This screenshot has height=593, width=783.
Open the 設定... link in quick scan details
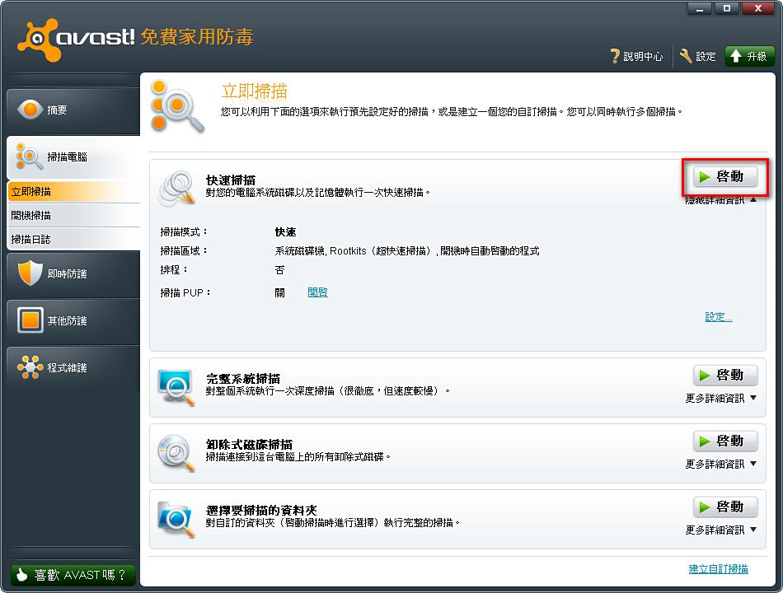(719, 317)
